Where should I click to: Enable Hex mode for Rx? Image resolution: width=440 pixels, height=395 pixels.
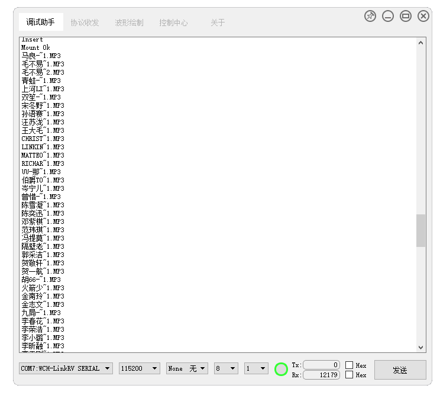pyautogui.click(x=350, y=375)
